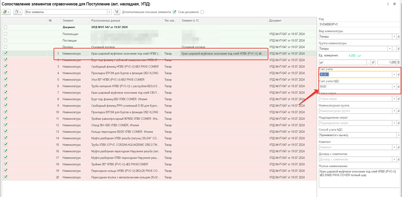Open the Счет учета linked item icon
This screenshot has width=402, height=197.
tap(398, 75)
